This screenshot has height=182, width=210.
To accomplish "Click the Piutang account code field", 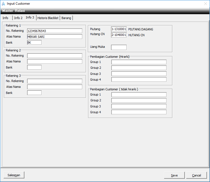I will pyautogui.click(x=119, y=29).
